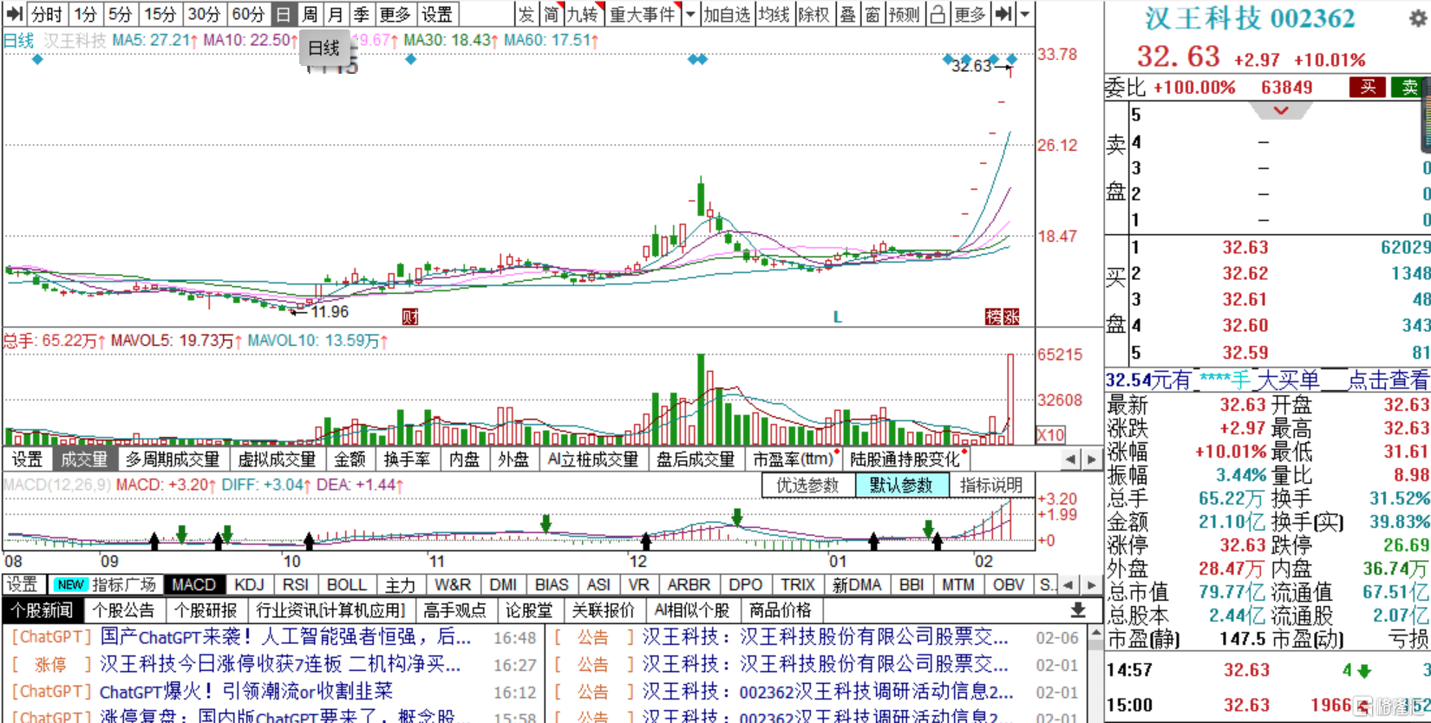Image resolution: width=1431 pixels, height=723 pixels.
Task: Click the RSI indicator tab
Action: pyautogui.click(x=295, y=584)
